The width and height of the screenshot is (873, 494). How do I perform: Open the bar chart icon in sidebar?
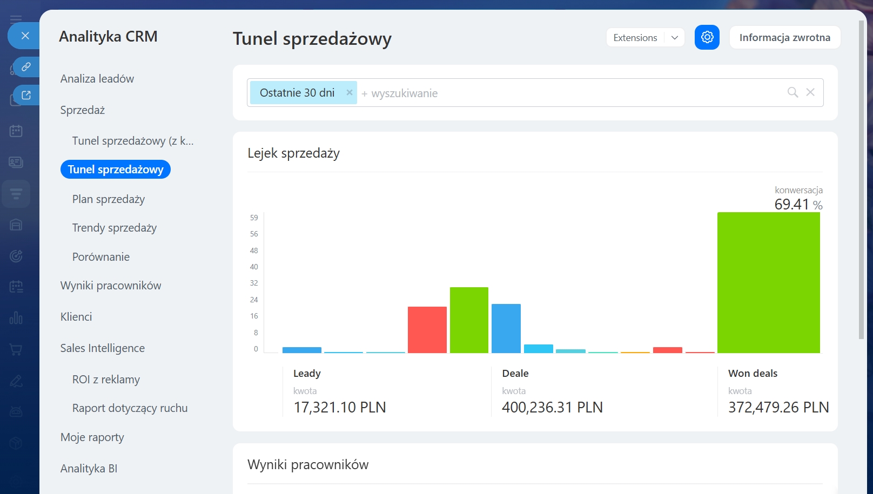point(16,317)
